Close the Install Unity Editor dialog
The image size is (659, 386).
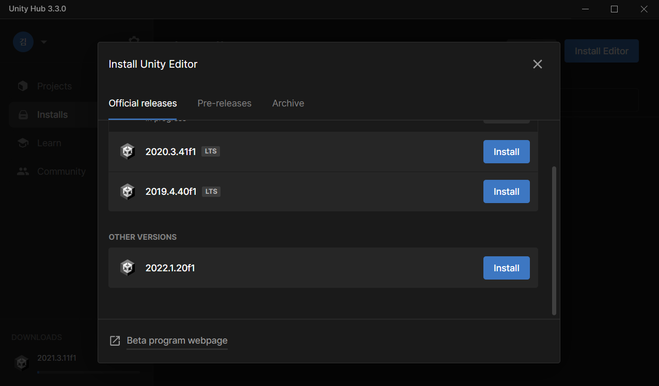(x=538, y=64)
